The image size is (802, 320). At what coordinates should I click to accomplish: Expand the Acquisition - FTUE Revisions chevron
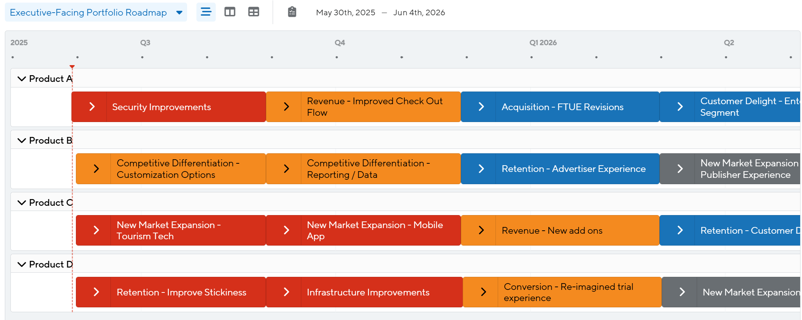[x=481, y=107]
